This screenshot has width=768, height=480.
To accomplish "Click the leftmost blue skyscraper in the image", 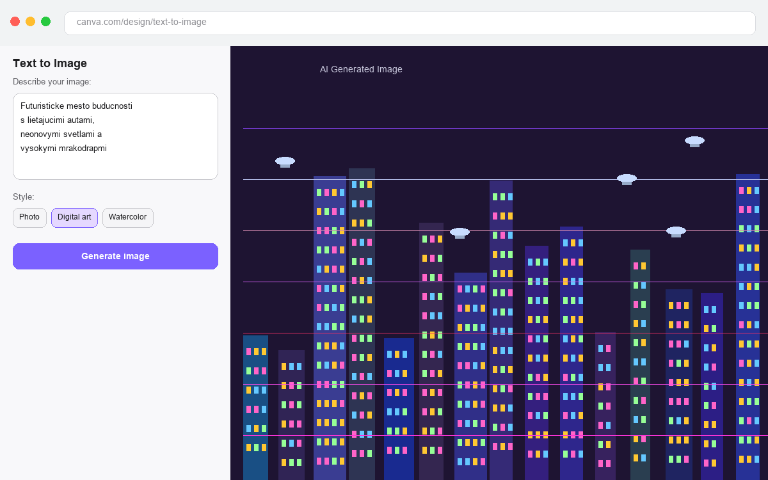I will [x=255, y=406].
